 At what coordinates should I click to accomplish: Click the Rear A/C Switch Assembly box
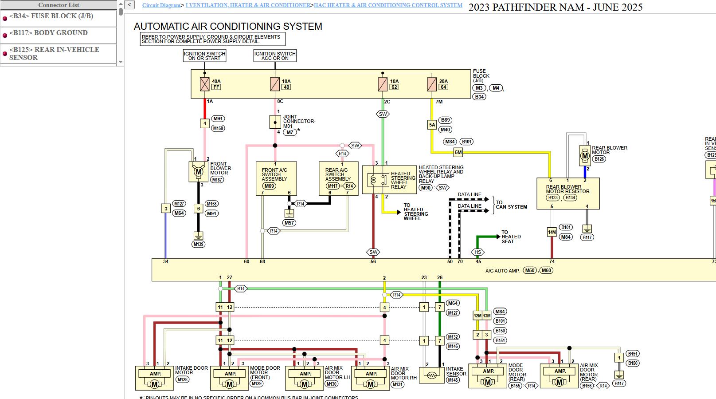pyautogui.click(x=339, y=178)
